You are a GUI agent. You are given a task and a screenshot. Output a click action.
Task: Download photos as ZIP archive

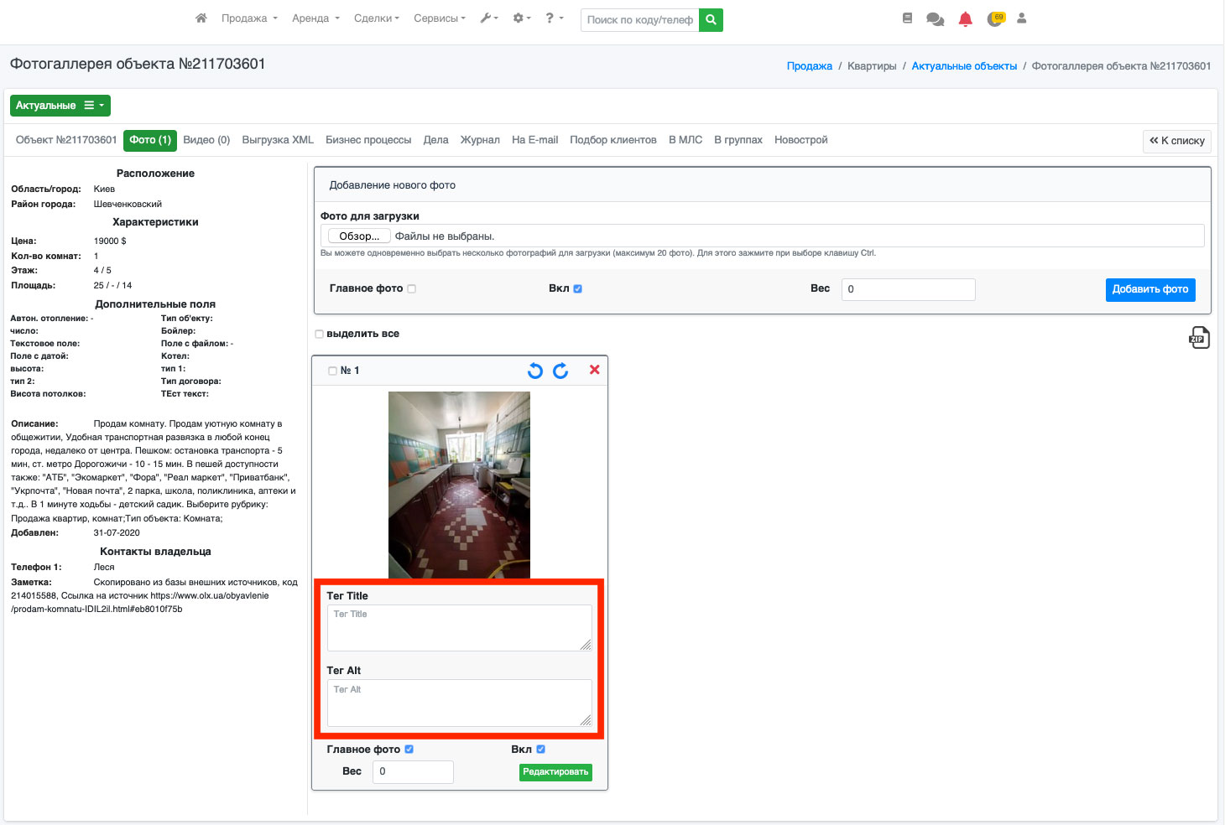1198,337
